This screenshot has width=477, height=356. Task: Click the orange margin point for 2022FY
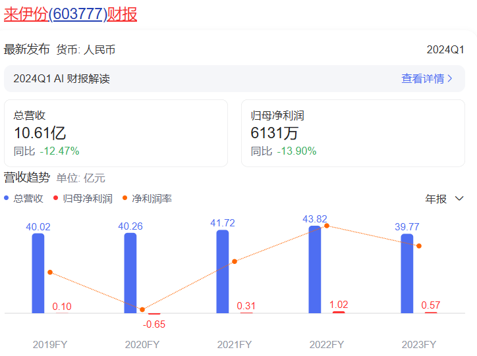coord(326,226)
